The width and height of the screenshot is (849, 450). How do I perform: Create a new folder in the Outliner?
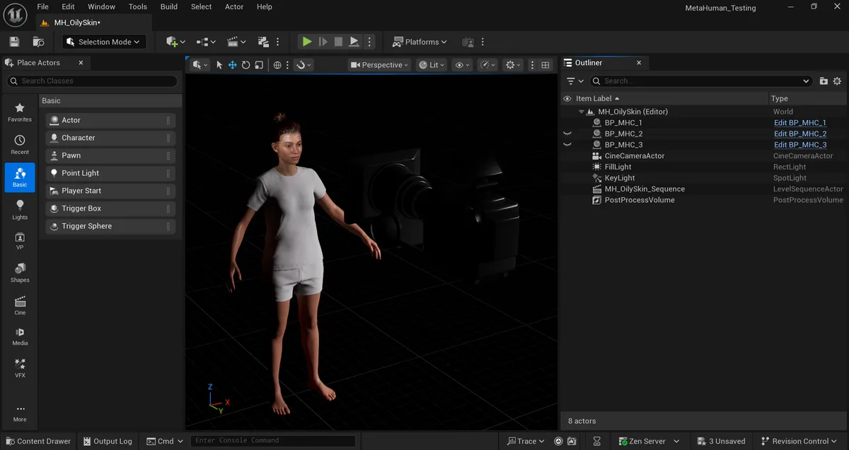[824, 81]
